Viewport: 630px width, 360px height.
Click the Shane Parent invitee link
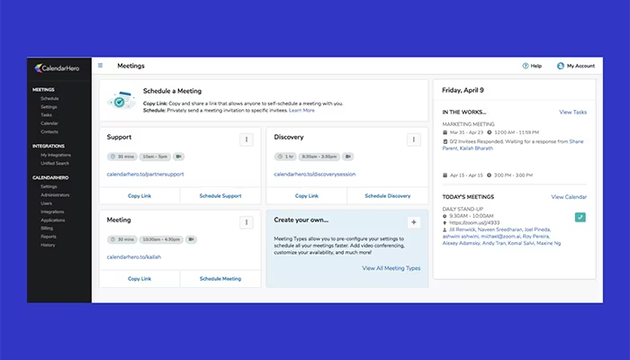click(513, 145)
